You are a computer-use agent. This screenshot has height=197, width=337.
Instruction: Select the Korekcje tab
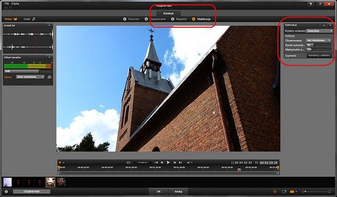click(168, 13)
